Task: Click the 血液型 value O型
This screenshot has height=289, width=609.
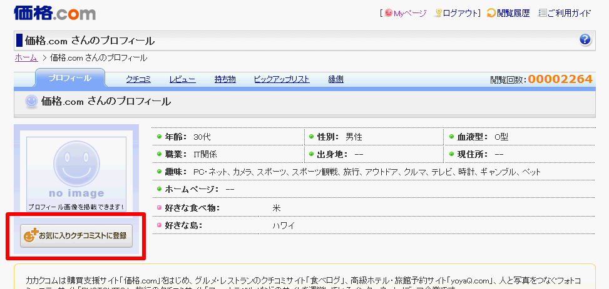Action: (x=501, y=136)
